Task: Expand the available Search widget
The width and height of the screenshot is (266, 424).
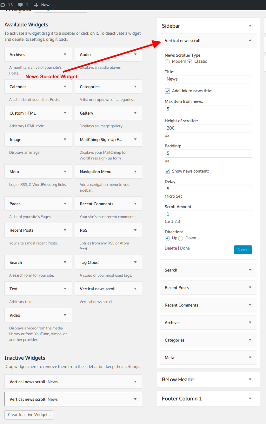Action: coord(65,262)
